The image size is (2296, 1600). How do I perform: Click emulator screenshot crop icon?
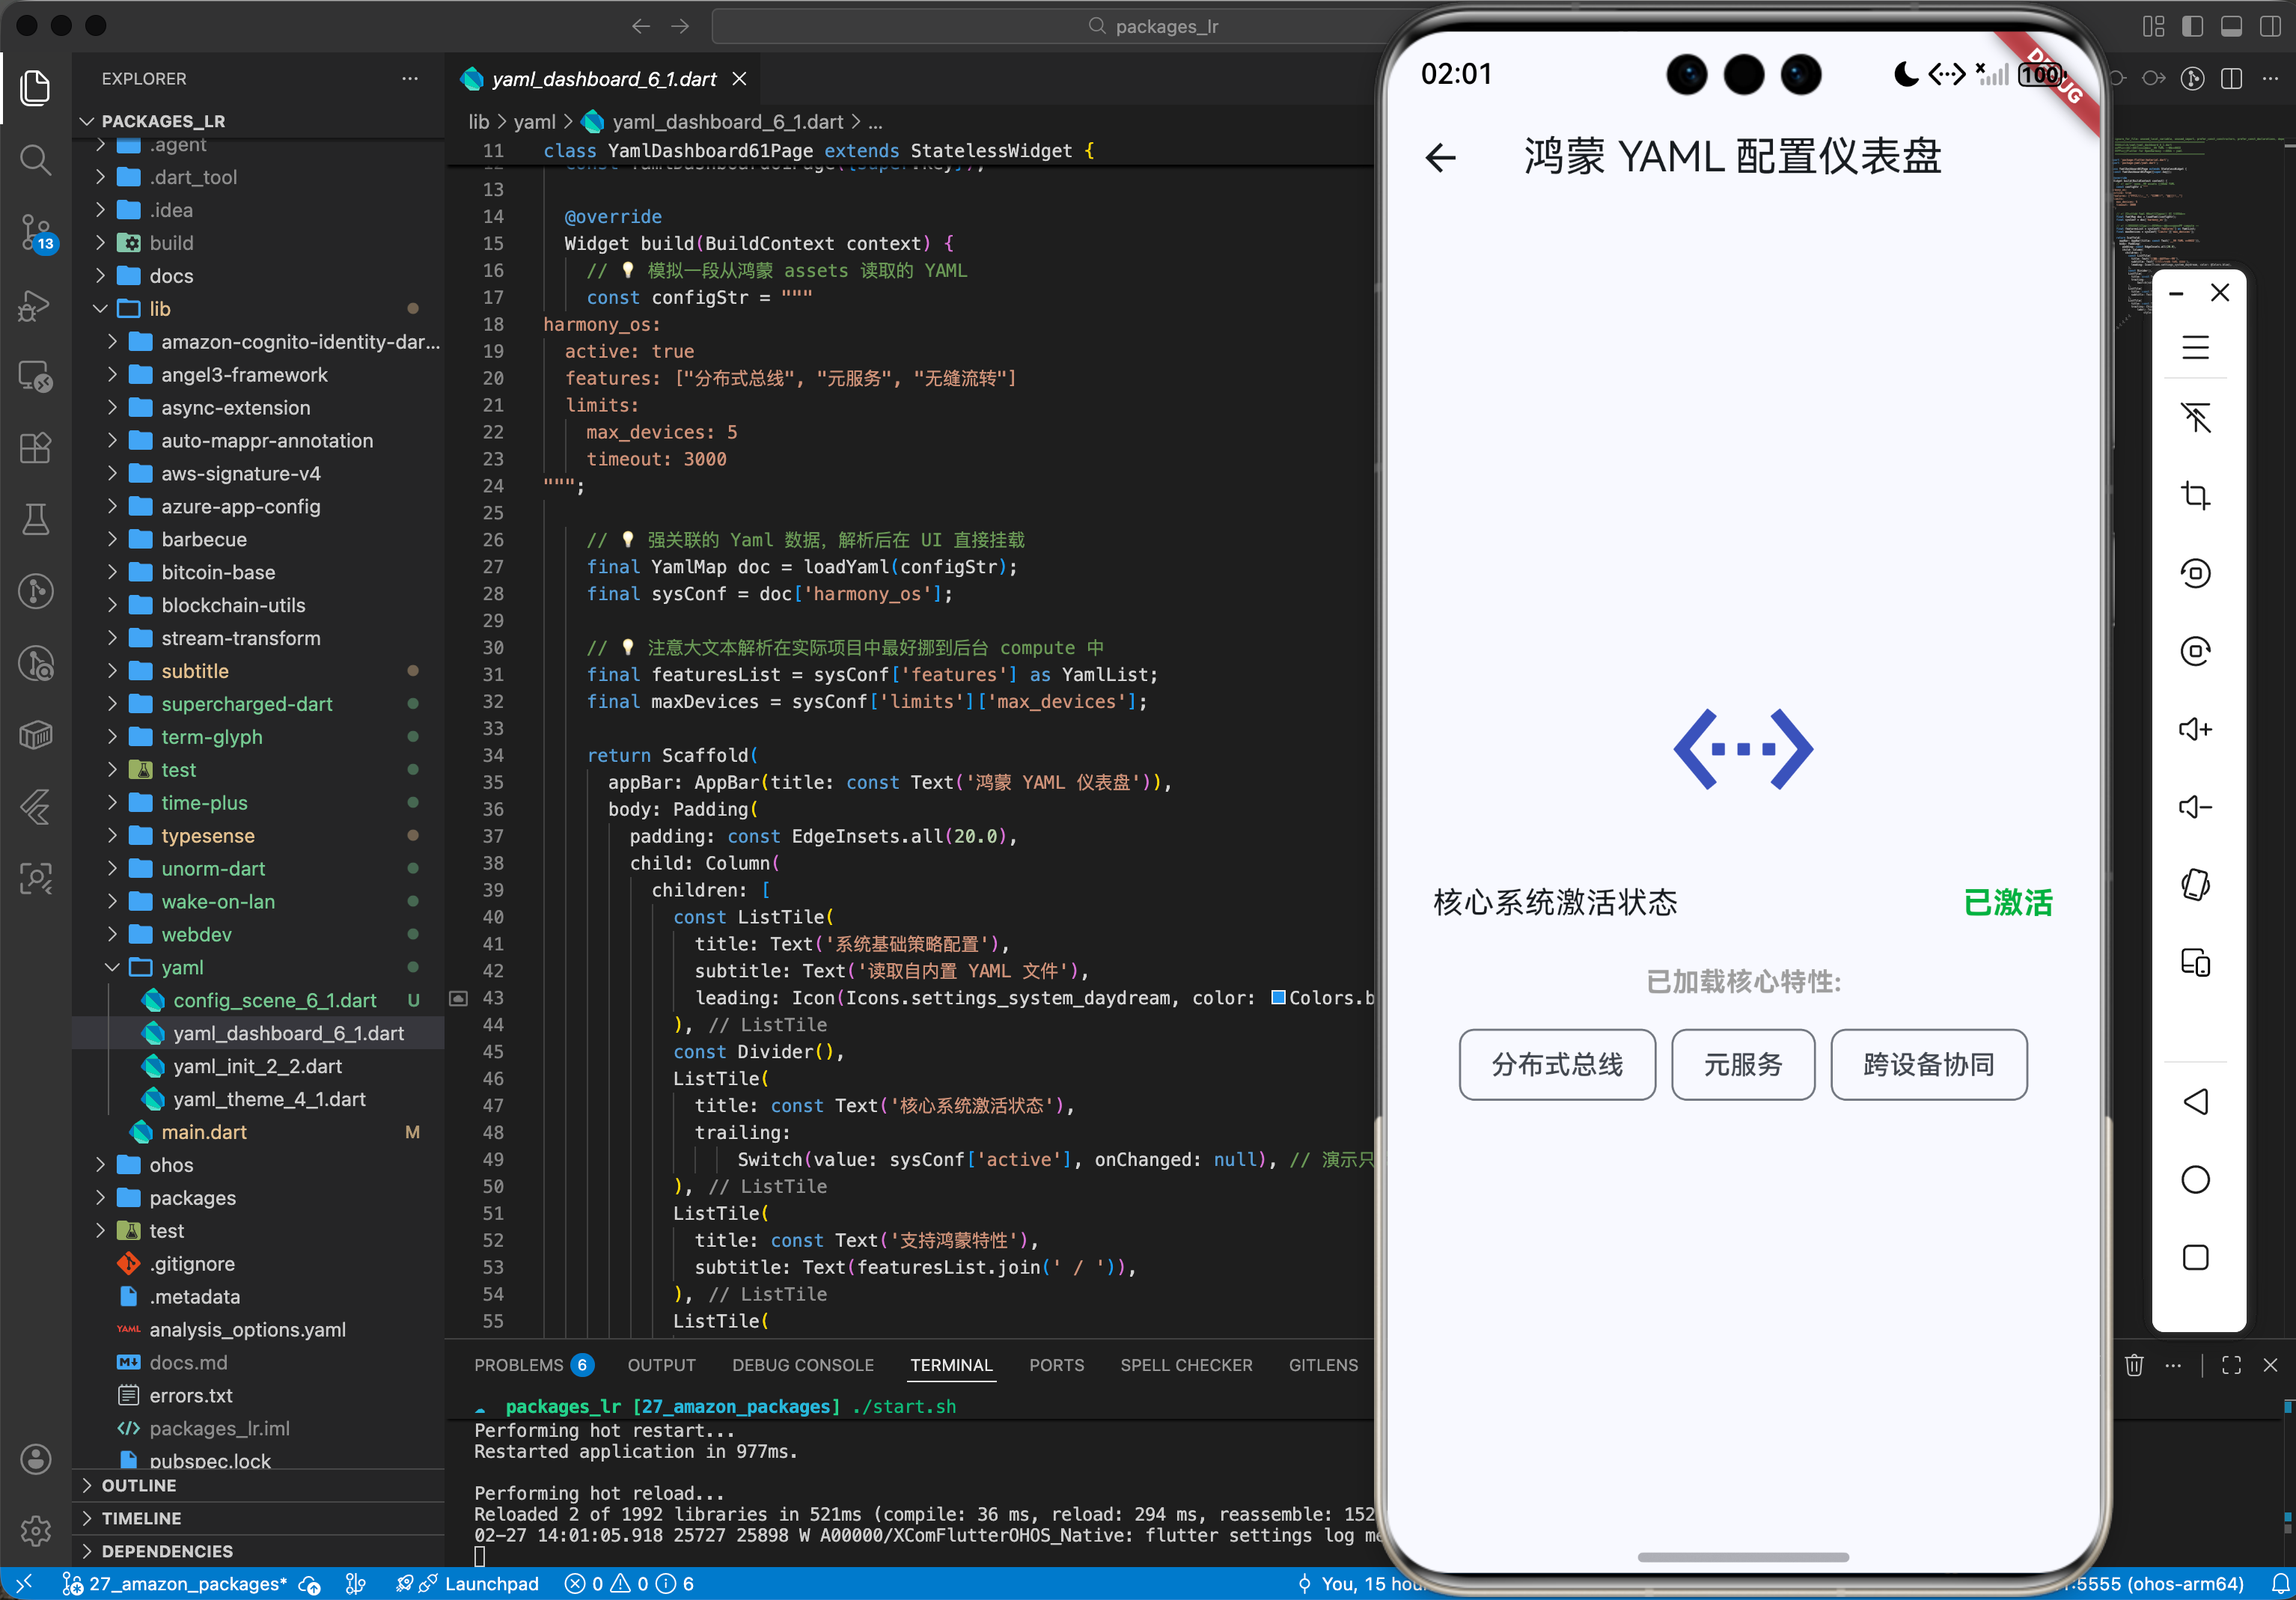point(2195,495)
